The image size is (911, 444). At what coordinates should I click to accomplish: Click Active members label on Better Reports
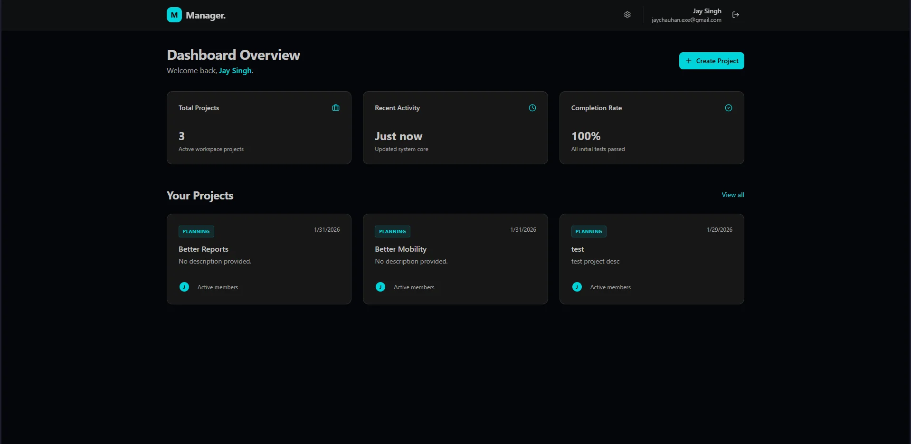point(218,287)
